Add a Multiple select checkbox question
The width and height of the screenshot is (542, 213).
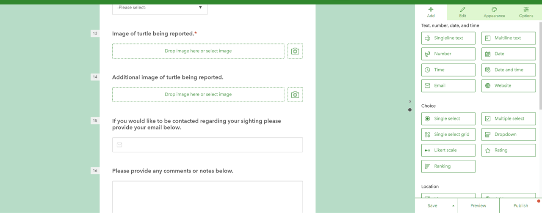[x=508, y=119]
